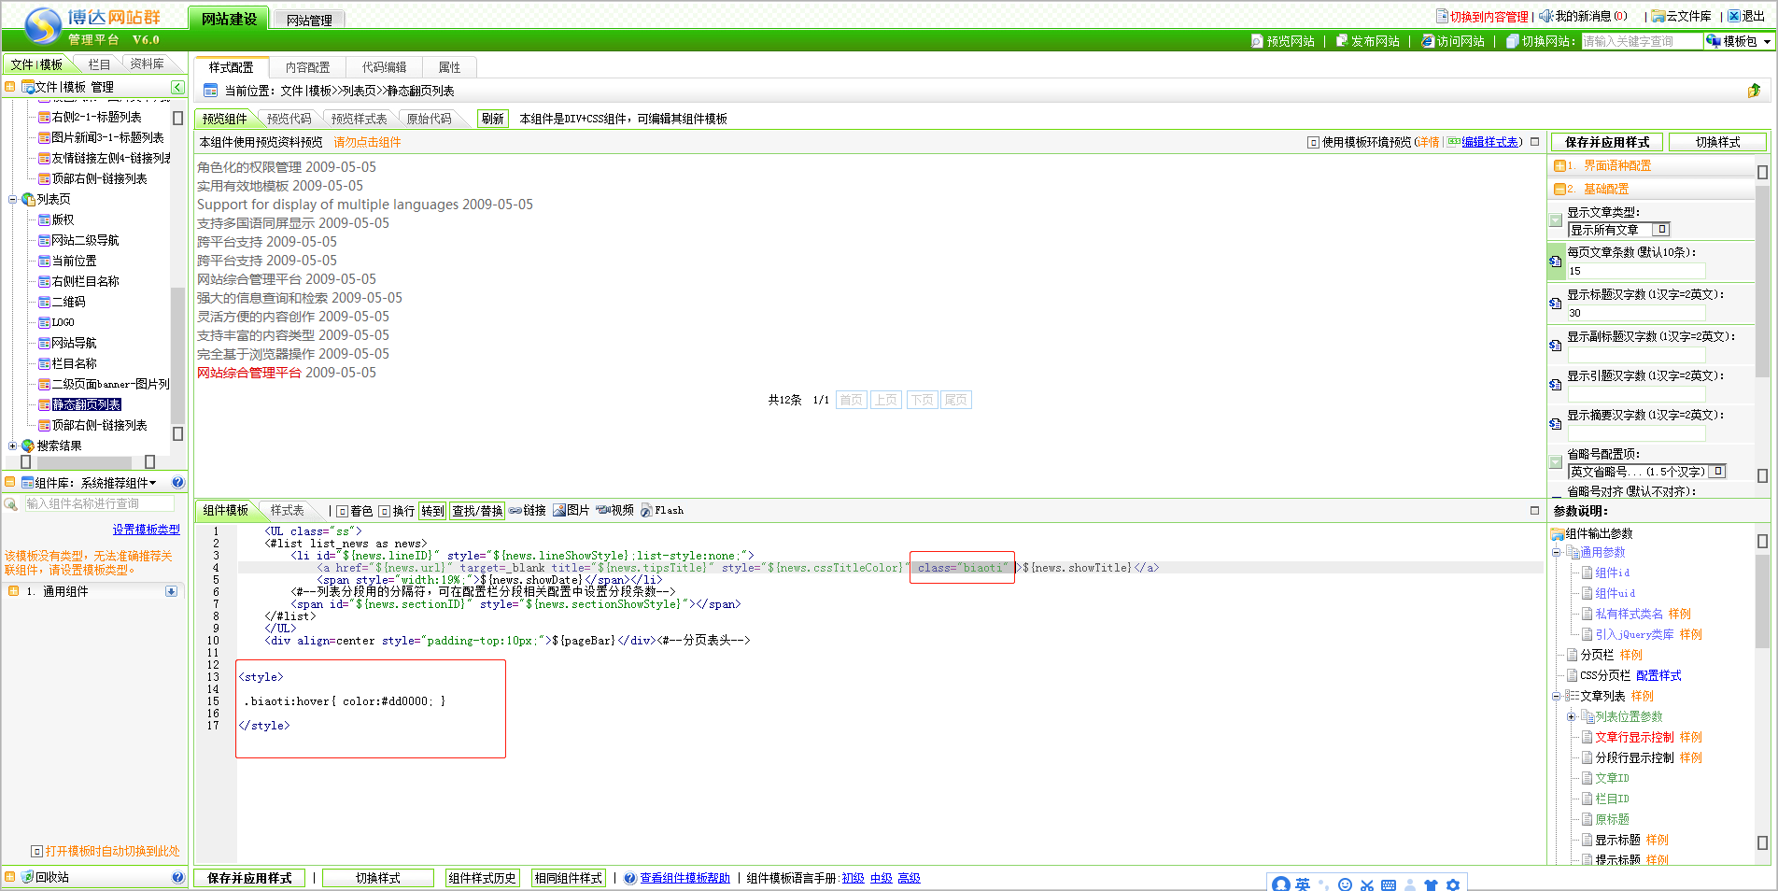
Task: Click the 每页文章条数 input field
Action: [x=1636, y=271]
